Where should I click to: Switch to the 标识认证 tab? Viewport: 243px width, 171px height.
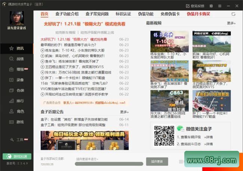(x=123, y=14)
